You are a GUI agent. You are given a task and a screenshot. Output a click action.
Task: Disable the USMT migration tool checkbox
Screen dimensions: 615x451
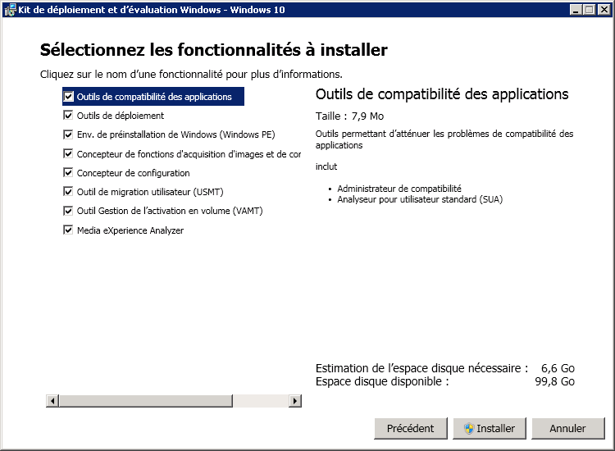[69, 192]
